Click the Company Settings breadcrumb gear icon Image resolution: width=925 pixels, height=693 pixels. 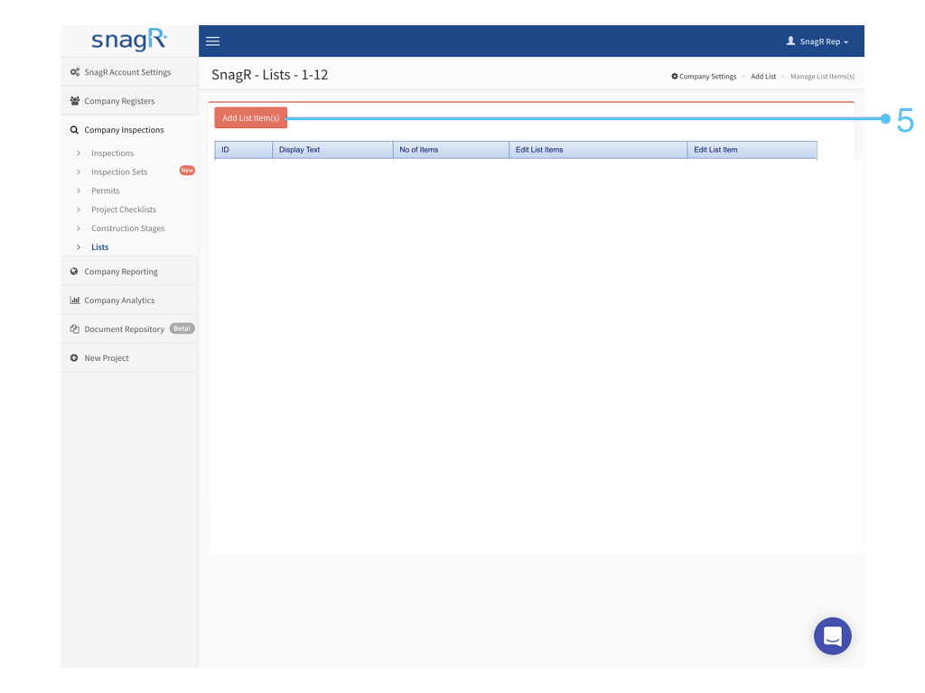[674, 76]
